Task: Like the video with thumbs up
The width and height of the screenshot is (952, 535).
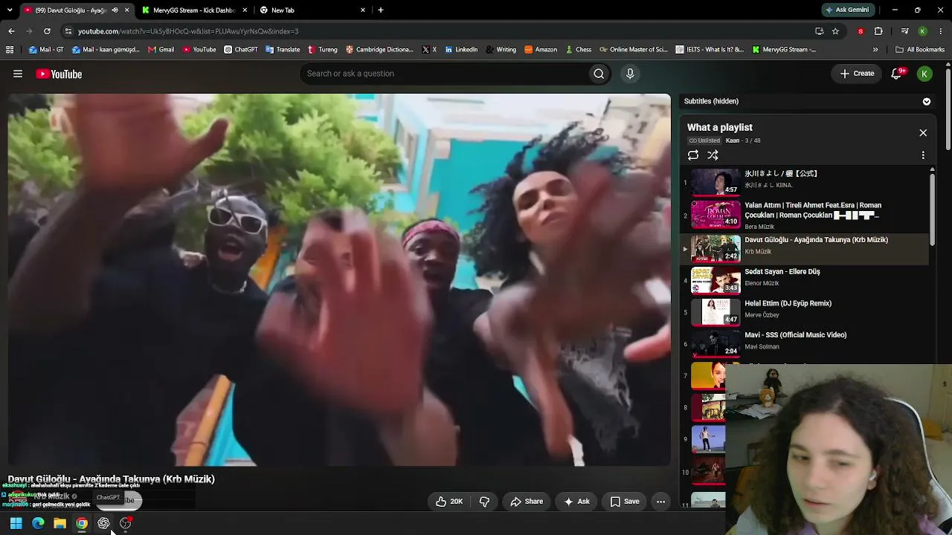Action: [x=449, y=502]
